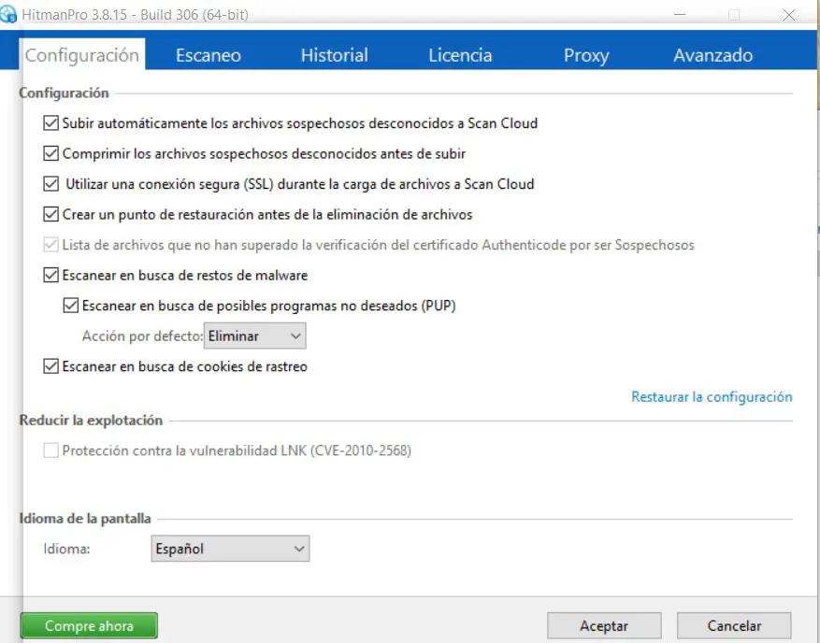Switch to the Escaneo tab
Screen dimensions: 820x643
coord(209,55)
